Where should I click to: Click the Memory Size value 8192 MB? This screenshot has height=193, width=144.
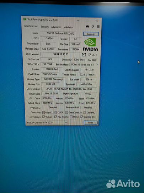point(50,84)
